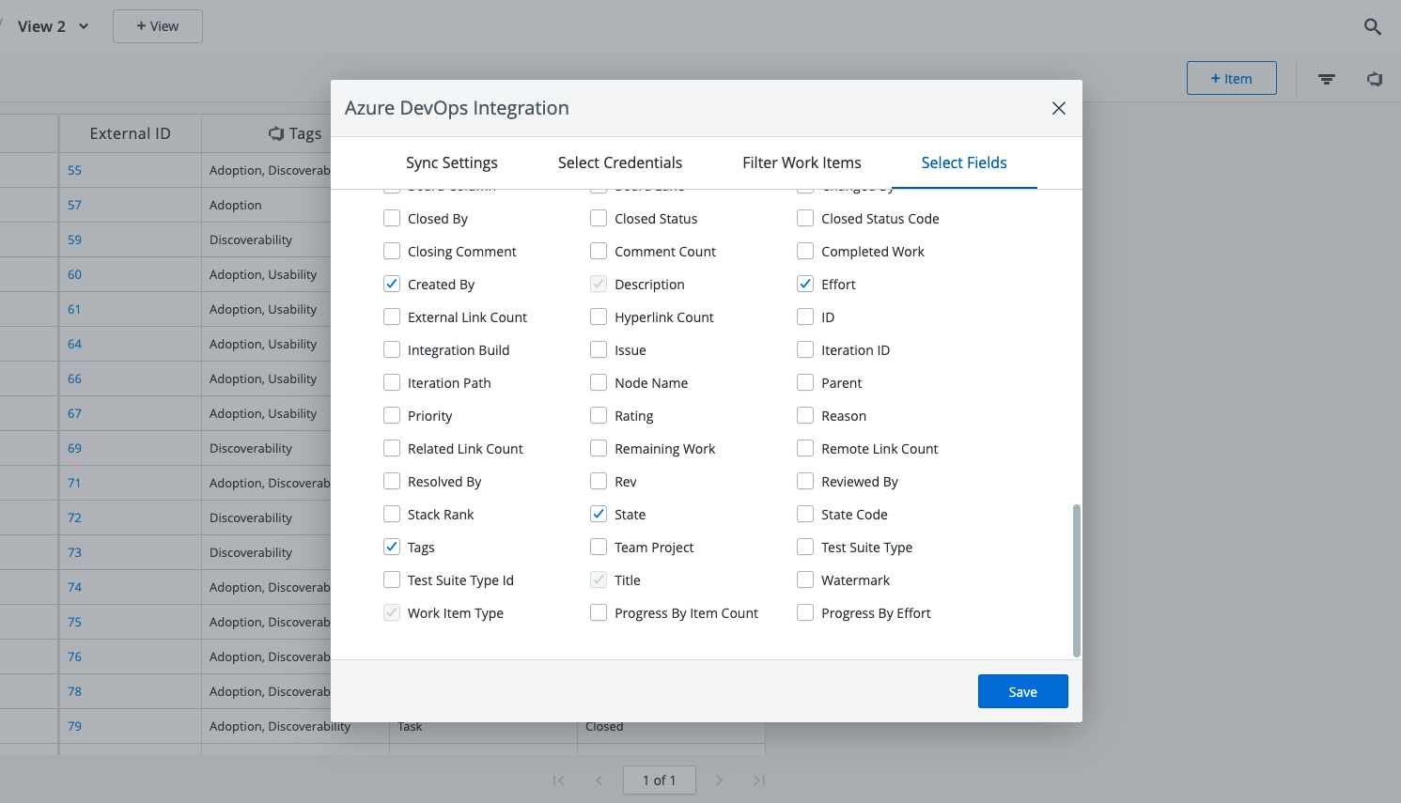Open the search magnifier icon

point(1373,27)
